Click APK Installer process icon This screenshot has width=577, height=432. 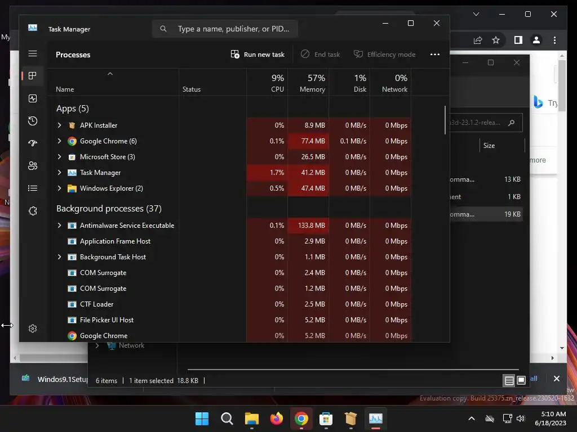72,125
